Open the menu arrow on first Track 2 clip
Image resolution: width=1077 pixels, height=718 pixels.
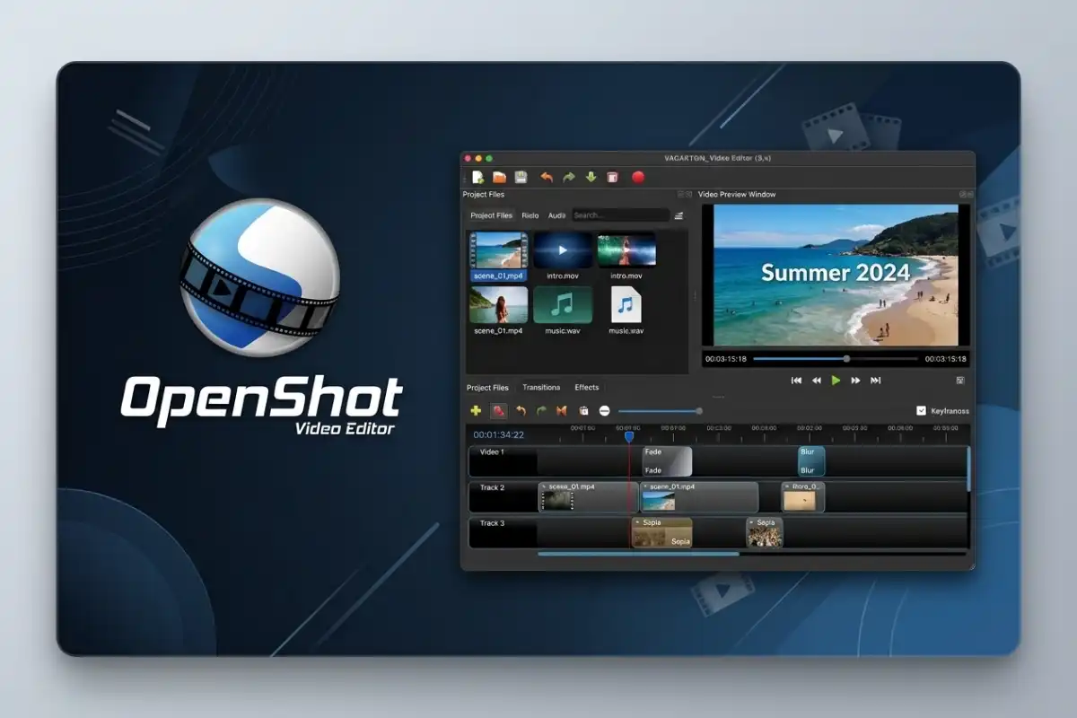tap(543, 486)
